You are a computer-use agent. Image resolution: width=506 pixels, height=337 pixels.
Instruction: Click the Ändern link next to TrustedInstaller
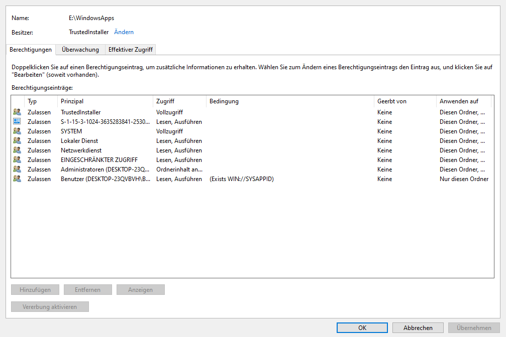(x=124, y=32)
